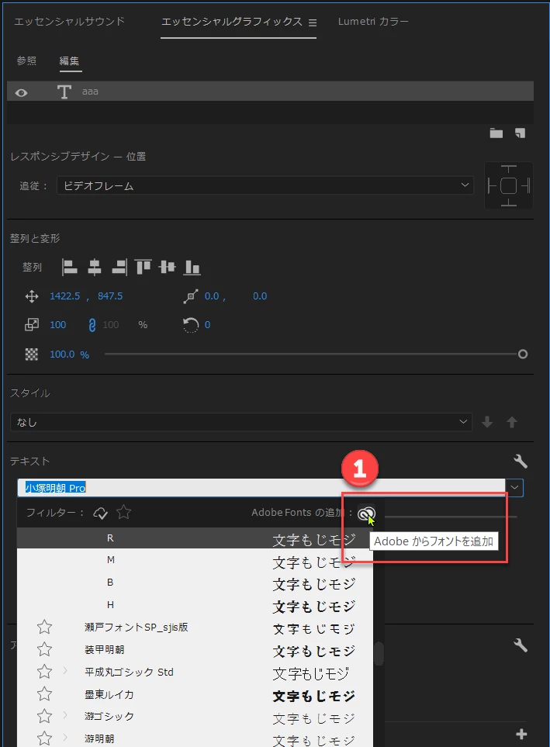This screenshot has height=747, width=550.
Task: Click scale value 100
Action: tap(57, 324)
